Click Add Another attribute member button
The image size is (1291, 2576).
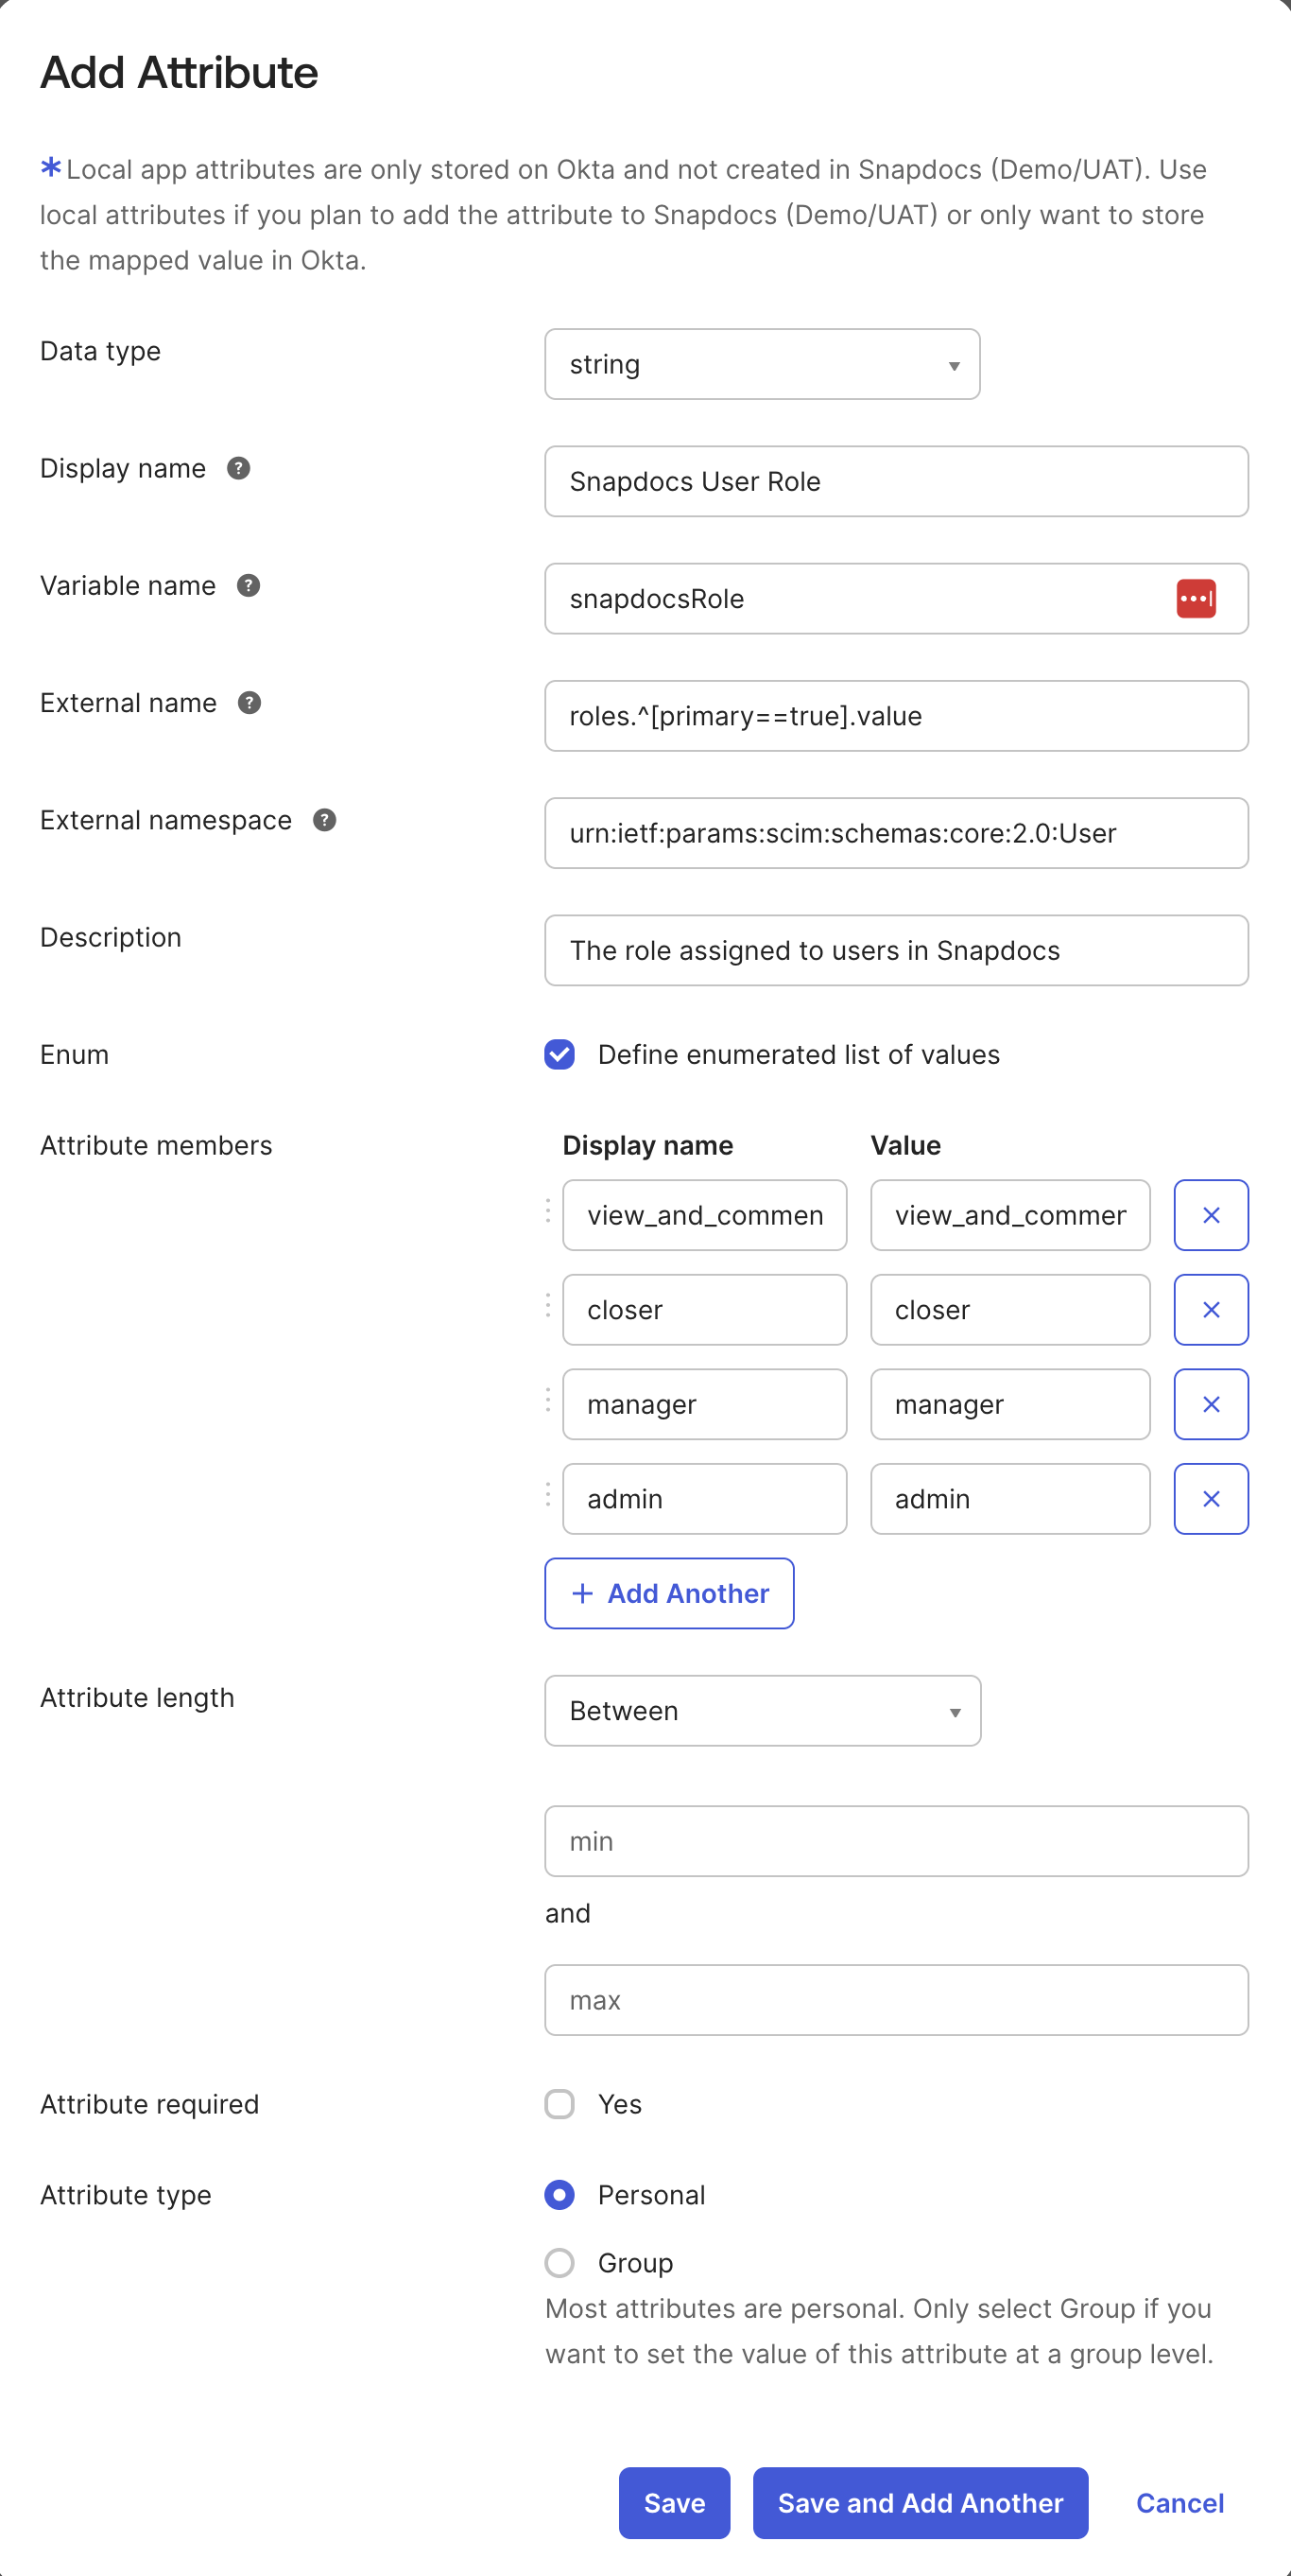click(x=668, y=1593)
